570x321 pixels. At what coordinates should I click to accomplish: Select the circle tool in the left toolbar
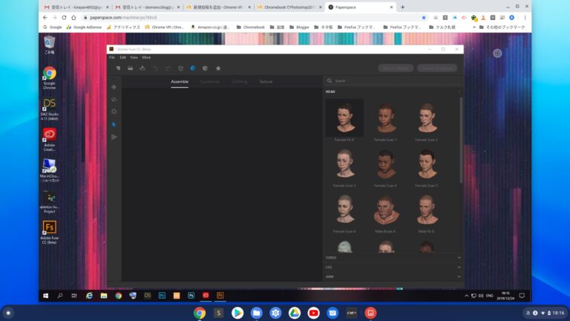114,111
